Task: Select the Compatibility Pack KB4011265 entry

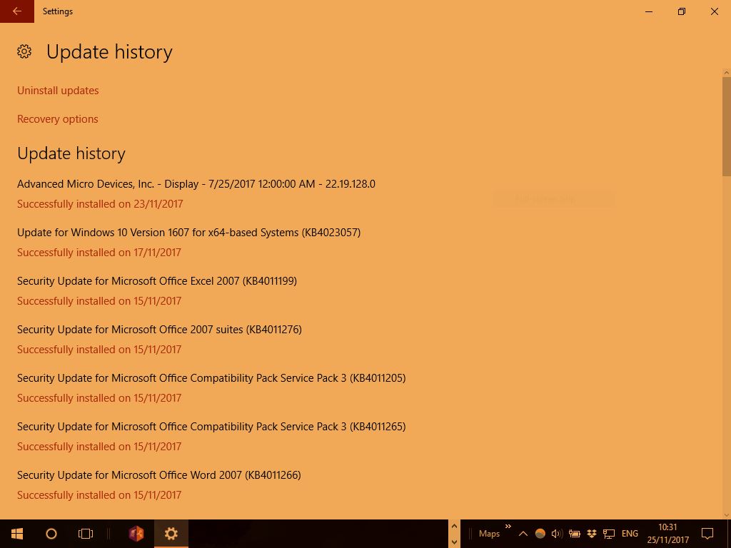Action: 211,427
